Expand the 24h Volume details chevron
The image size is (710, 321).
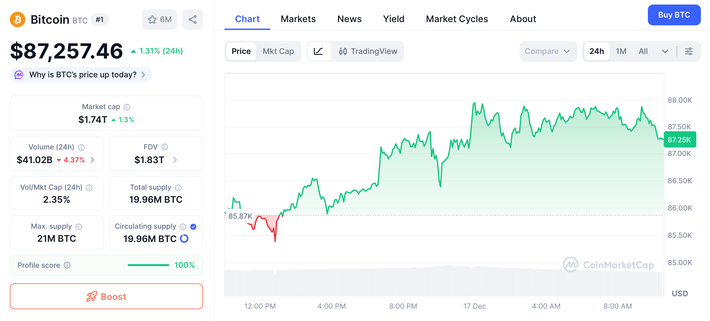92,160
